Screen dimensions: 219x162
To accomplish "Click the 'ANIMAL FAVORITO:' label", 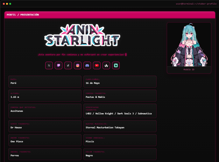I will tap(21, 152).
